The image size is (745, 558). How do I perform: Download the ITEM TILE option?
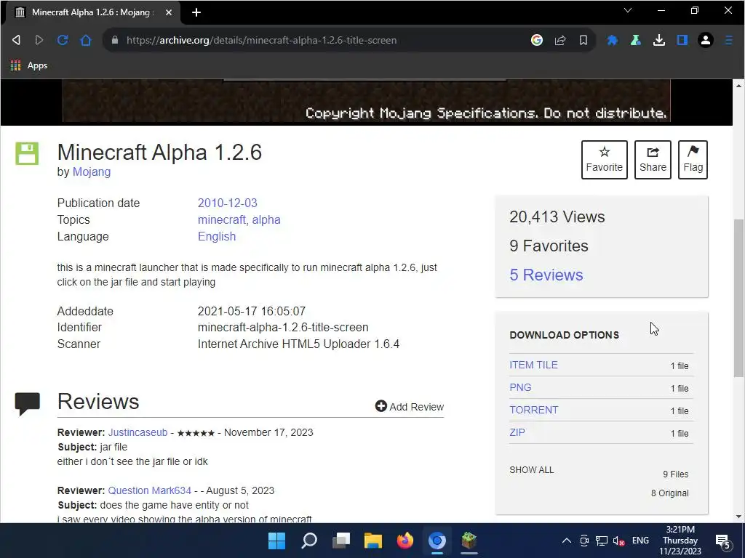click(533, 365)
